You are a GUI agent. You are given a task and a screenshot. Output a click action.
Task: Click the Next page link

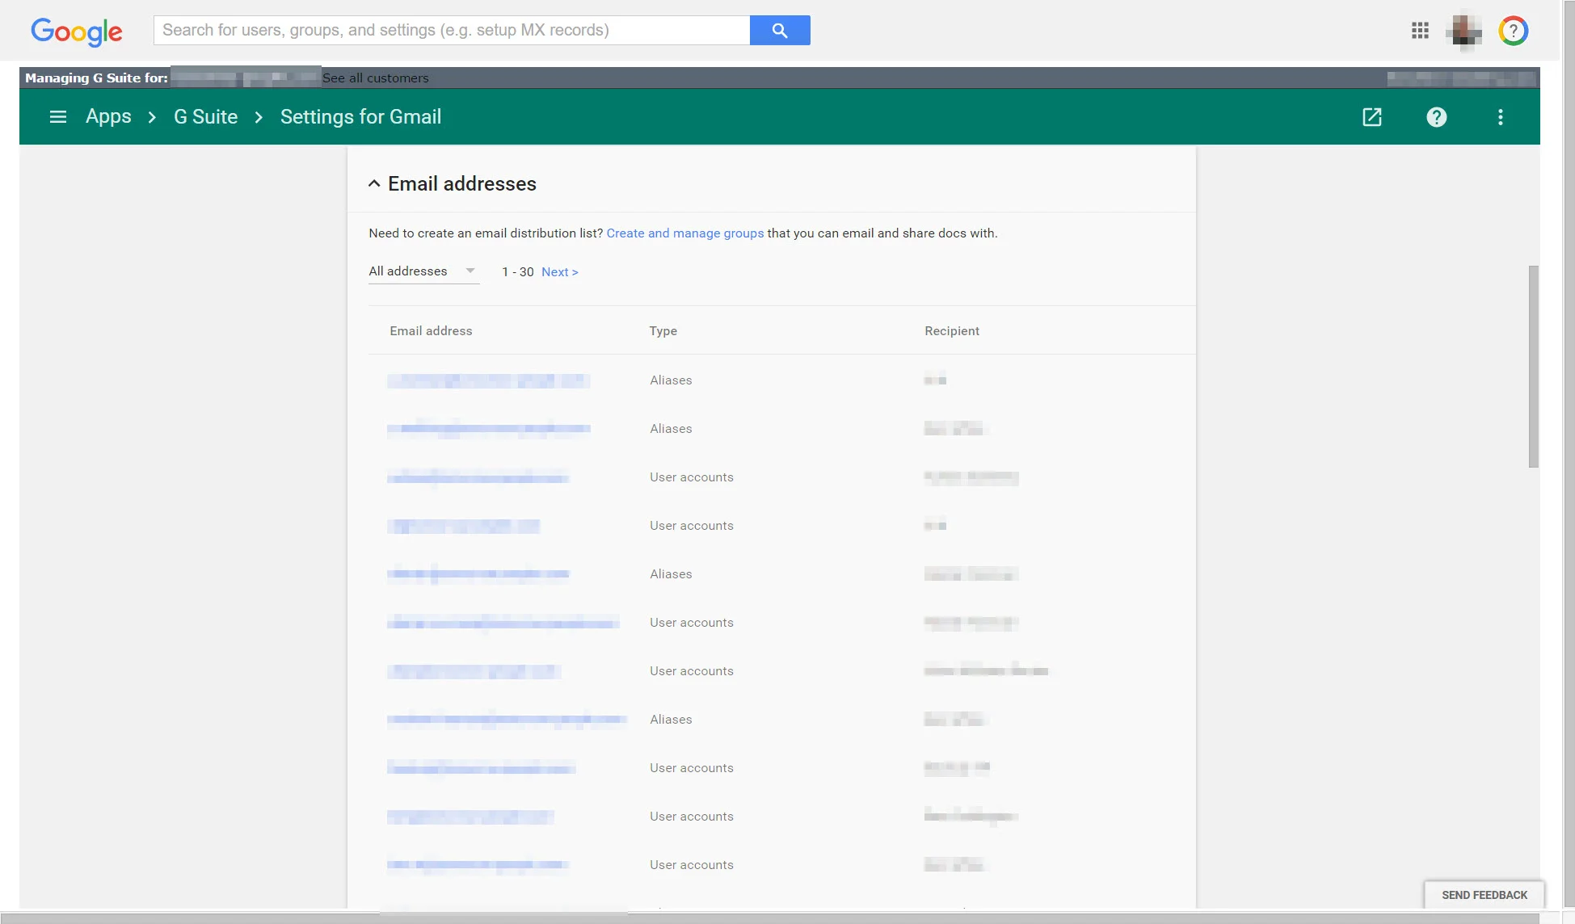(x=559, y=272)
